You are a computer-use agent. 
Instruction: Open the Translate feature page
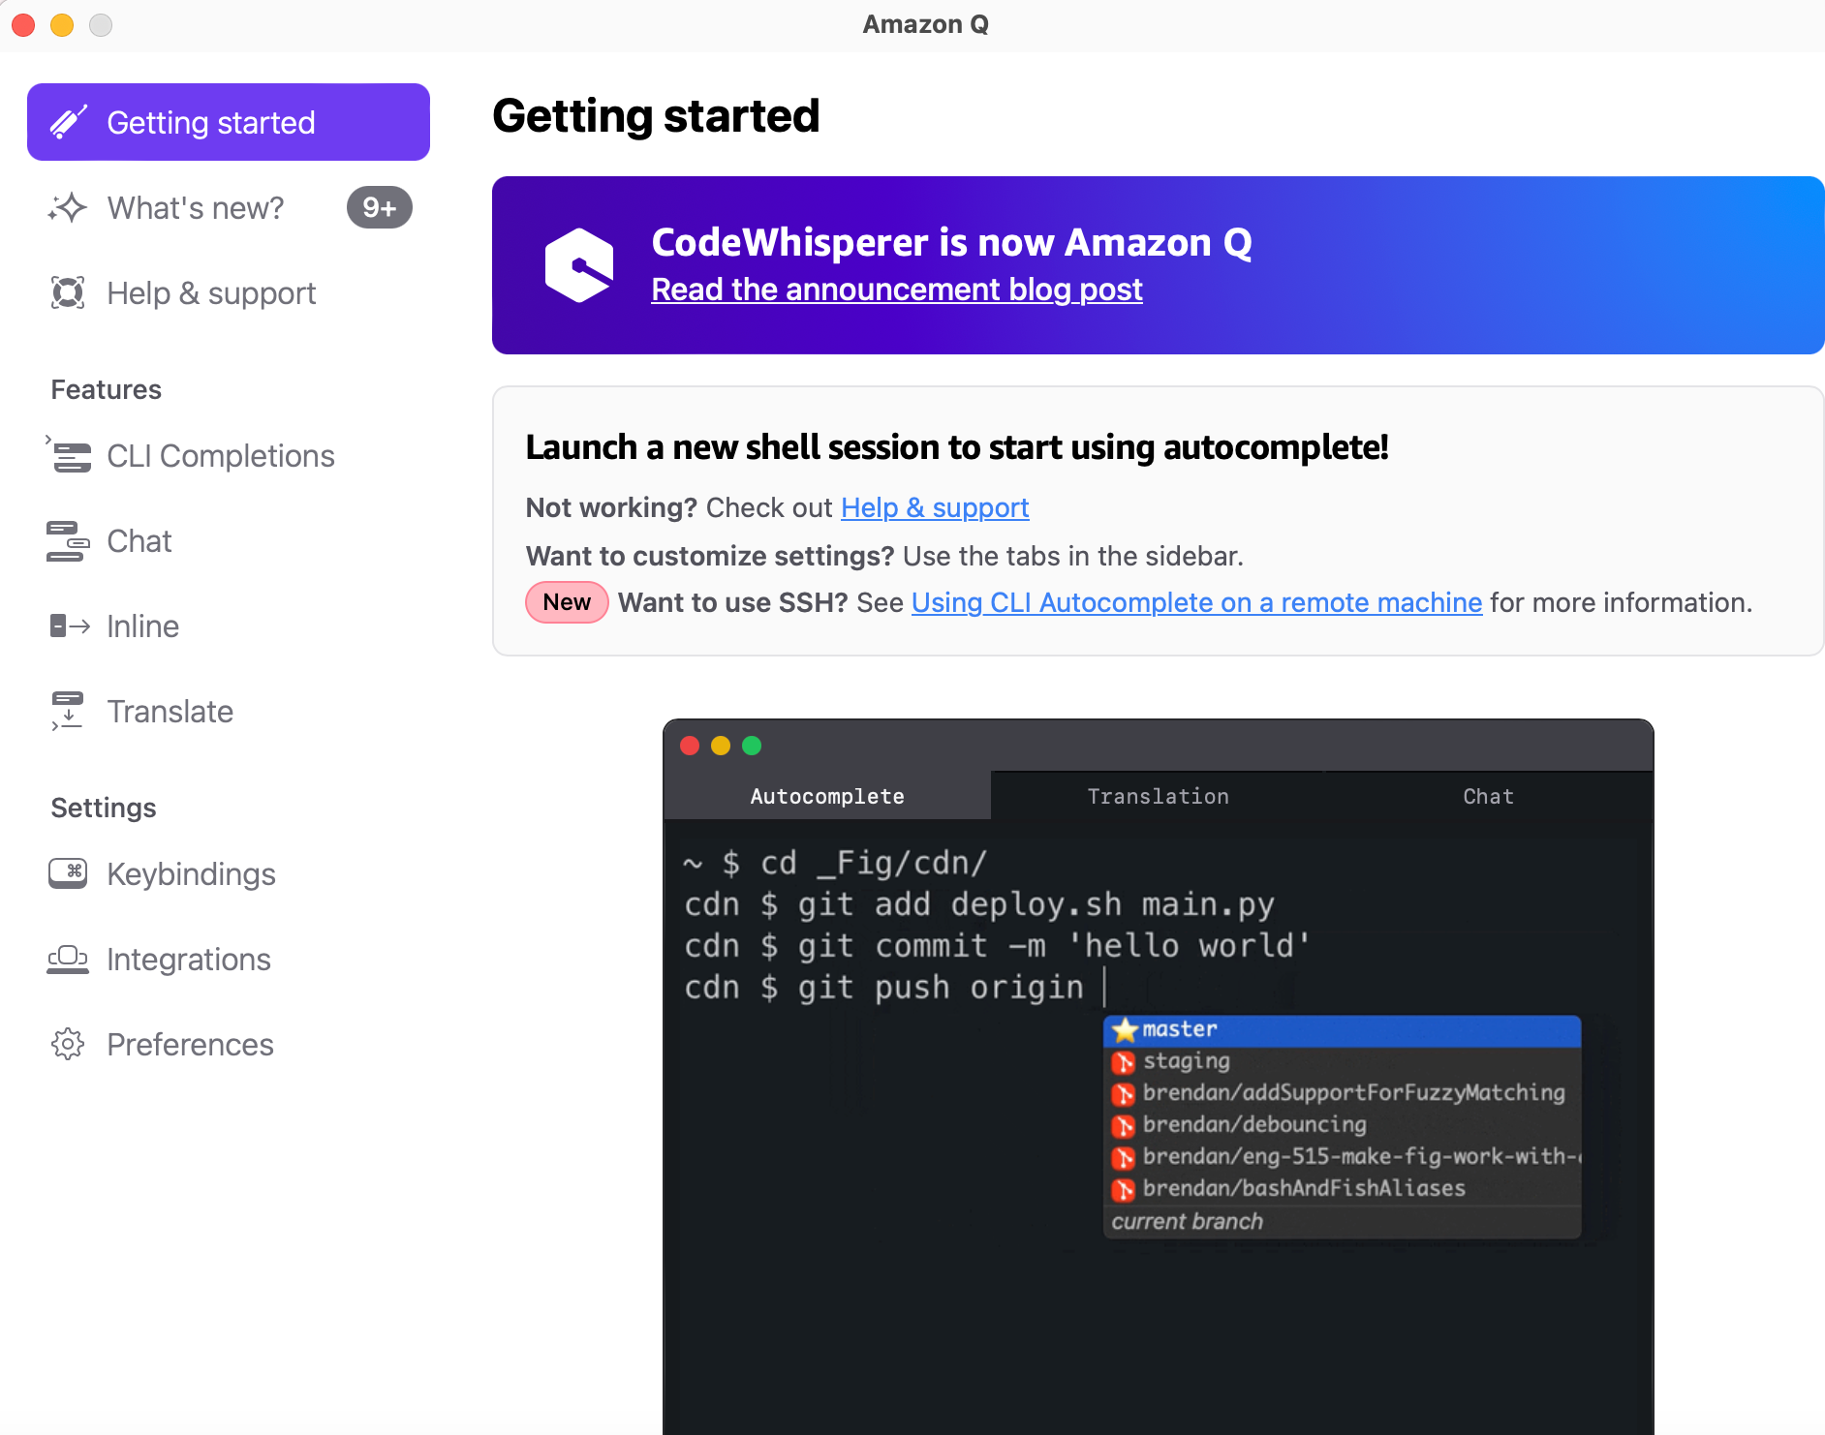229,711
